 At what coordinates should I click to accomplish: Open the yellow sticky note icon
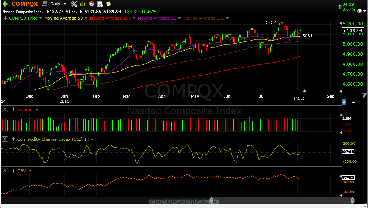click(x=108, y=4)
